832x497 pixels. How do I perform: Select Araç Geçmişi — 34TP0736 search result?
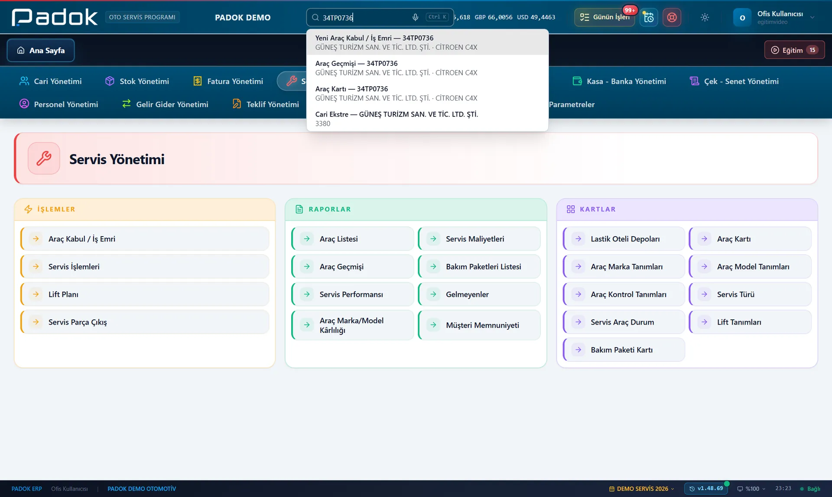click(x=427, y=68)
